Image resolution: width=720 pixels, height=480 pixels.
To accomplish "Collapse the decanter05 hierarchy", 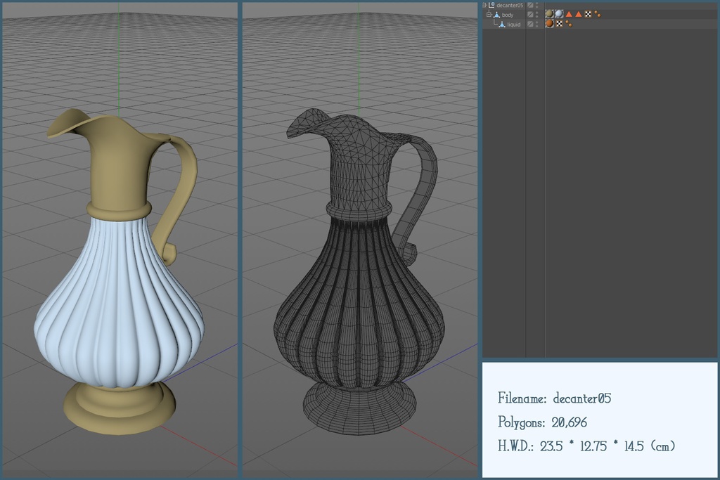I will click(484, 5).
